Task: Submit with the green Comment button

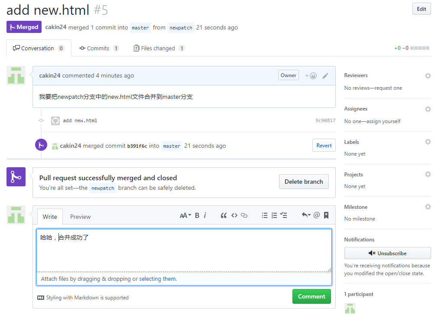Action: [x=311, y=296]
